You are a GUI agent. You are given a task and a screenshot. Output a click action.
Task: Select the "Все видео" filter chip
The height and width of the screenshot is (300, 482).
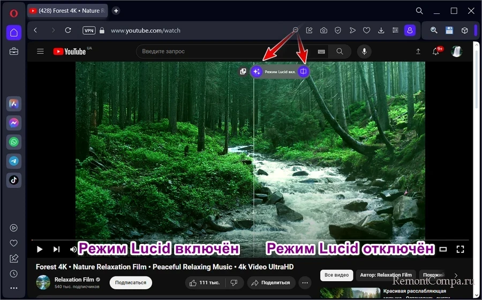(336, 275)
